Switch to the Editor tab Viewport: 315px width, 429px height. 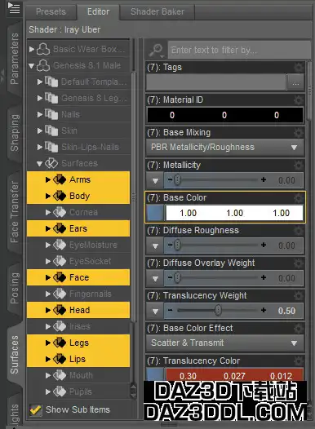tap(98, 11)
